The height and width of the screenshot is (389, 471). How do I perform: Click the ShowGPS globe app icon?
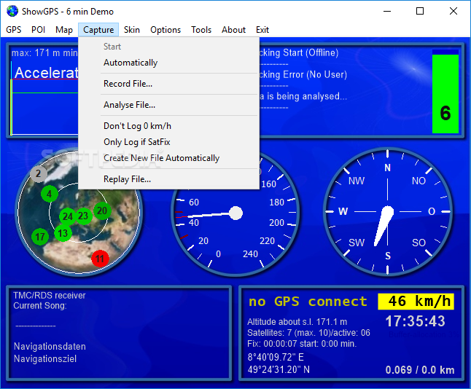[12, 11]
